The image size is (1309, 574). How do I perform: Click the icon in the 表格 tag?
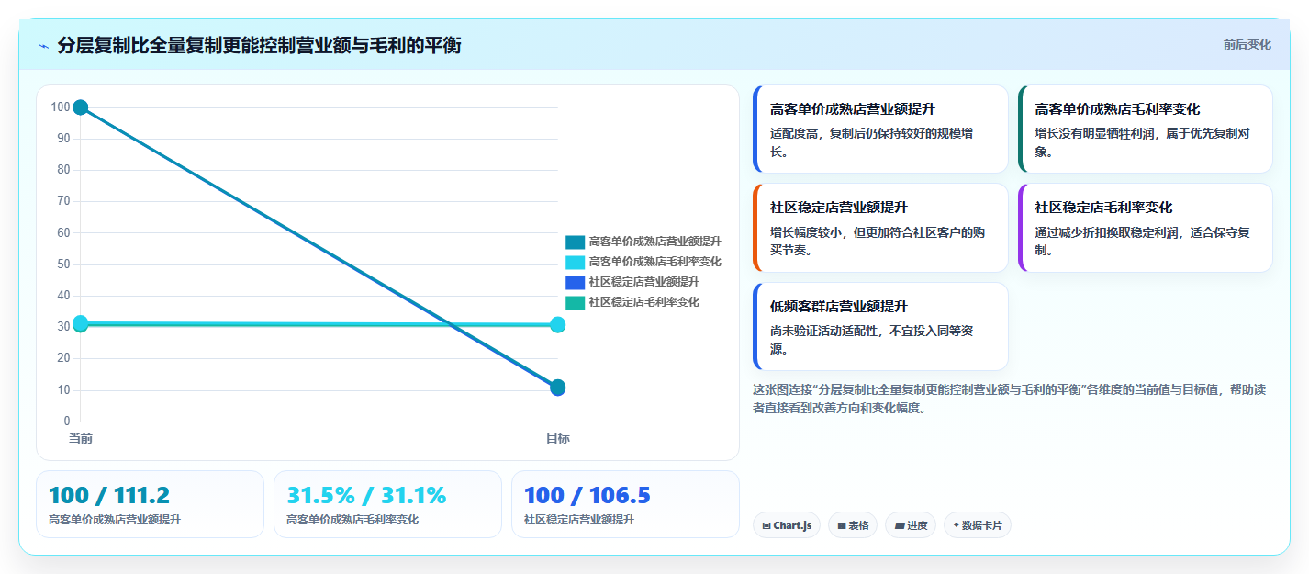point(842,526)
